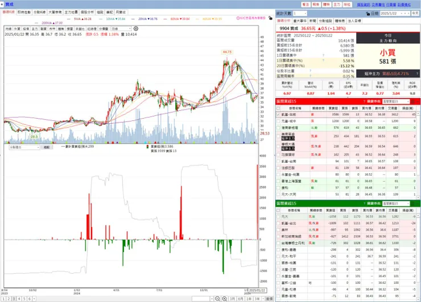The image size is (421, 302).
Task: Click the 5MA legend color line
Action: pos(69,19)
